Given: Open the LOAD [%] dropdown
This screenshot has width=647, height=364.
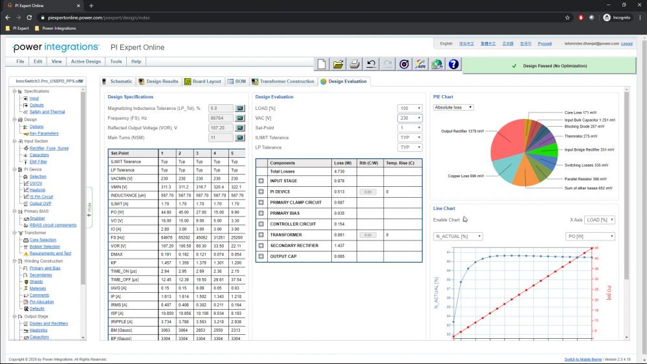Looking at the screenshot, I should [x=410, y=108].
